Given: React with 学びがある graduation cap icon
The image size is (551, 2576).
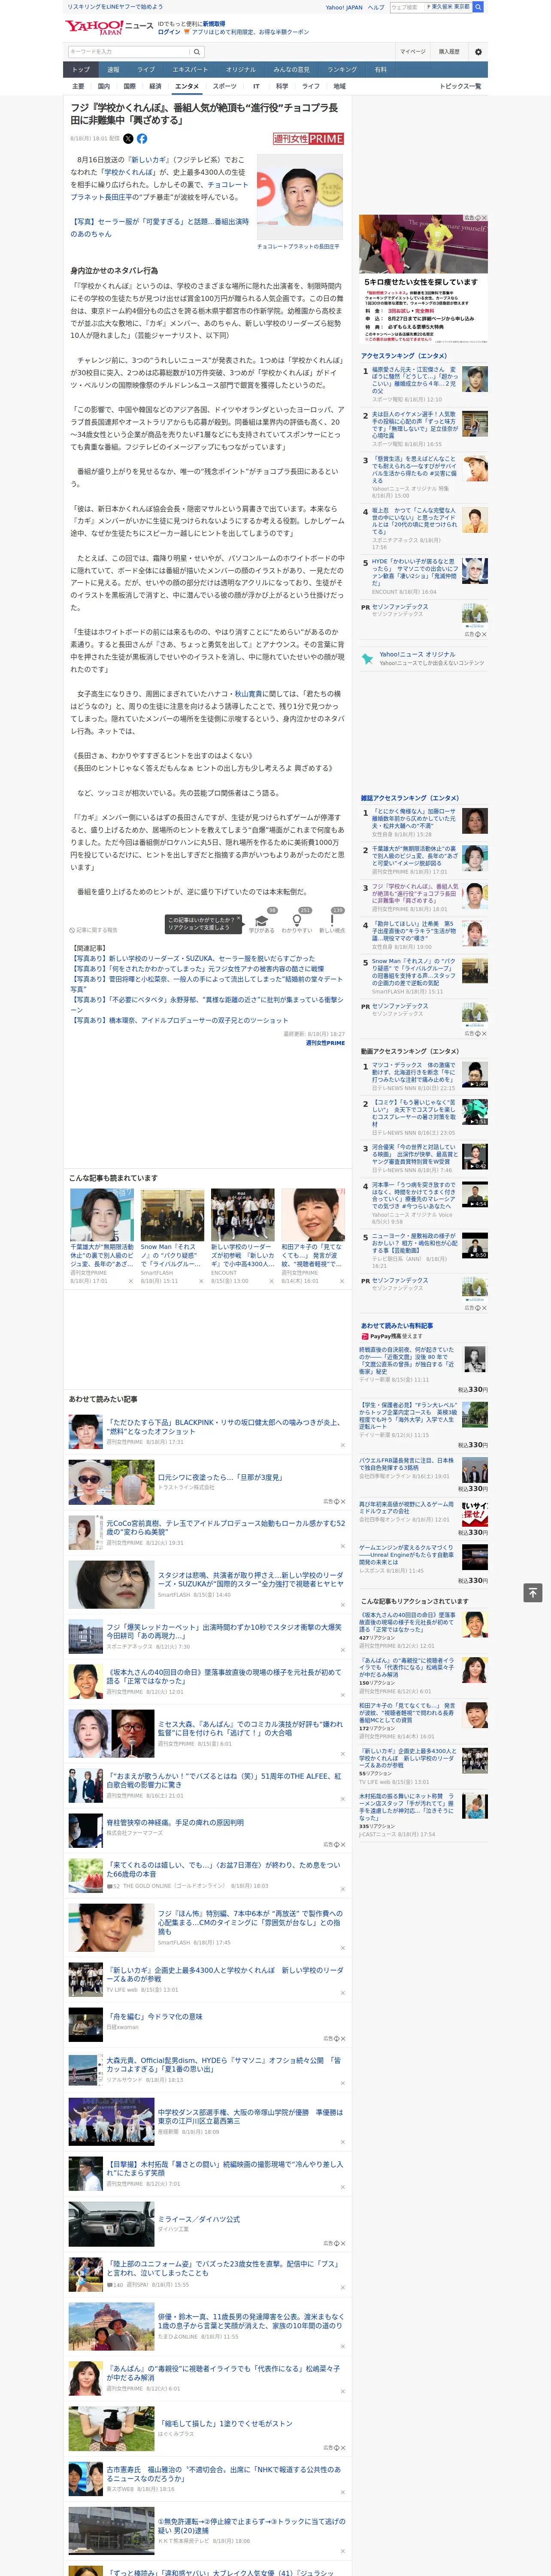Looking at the screenshot, I should point(262,920).
